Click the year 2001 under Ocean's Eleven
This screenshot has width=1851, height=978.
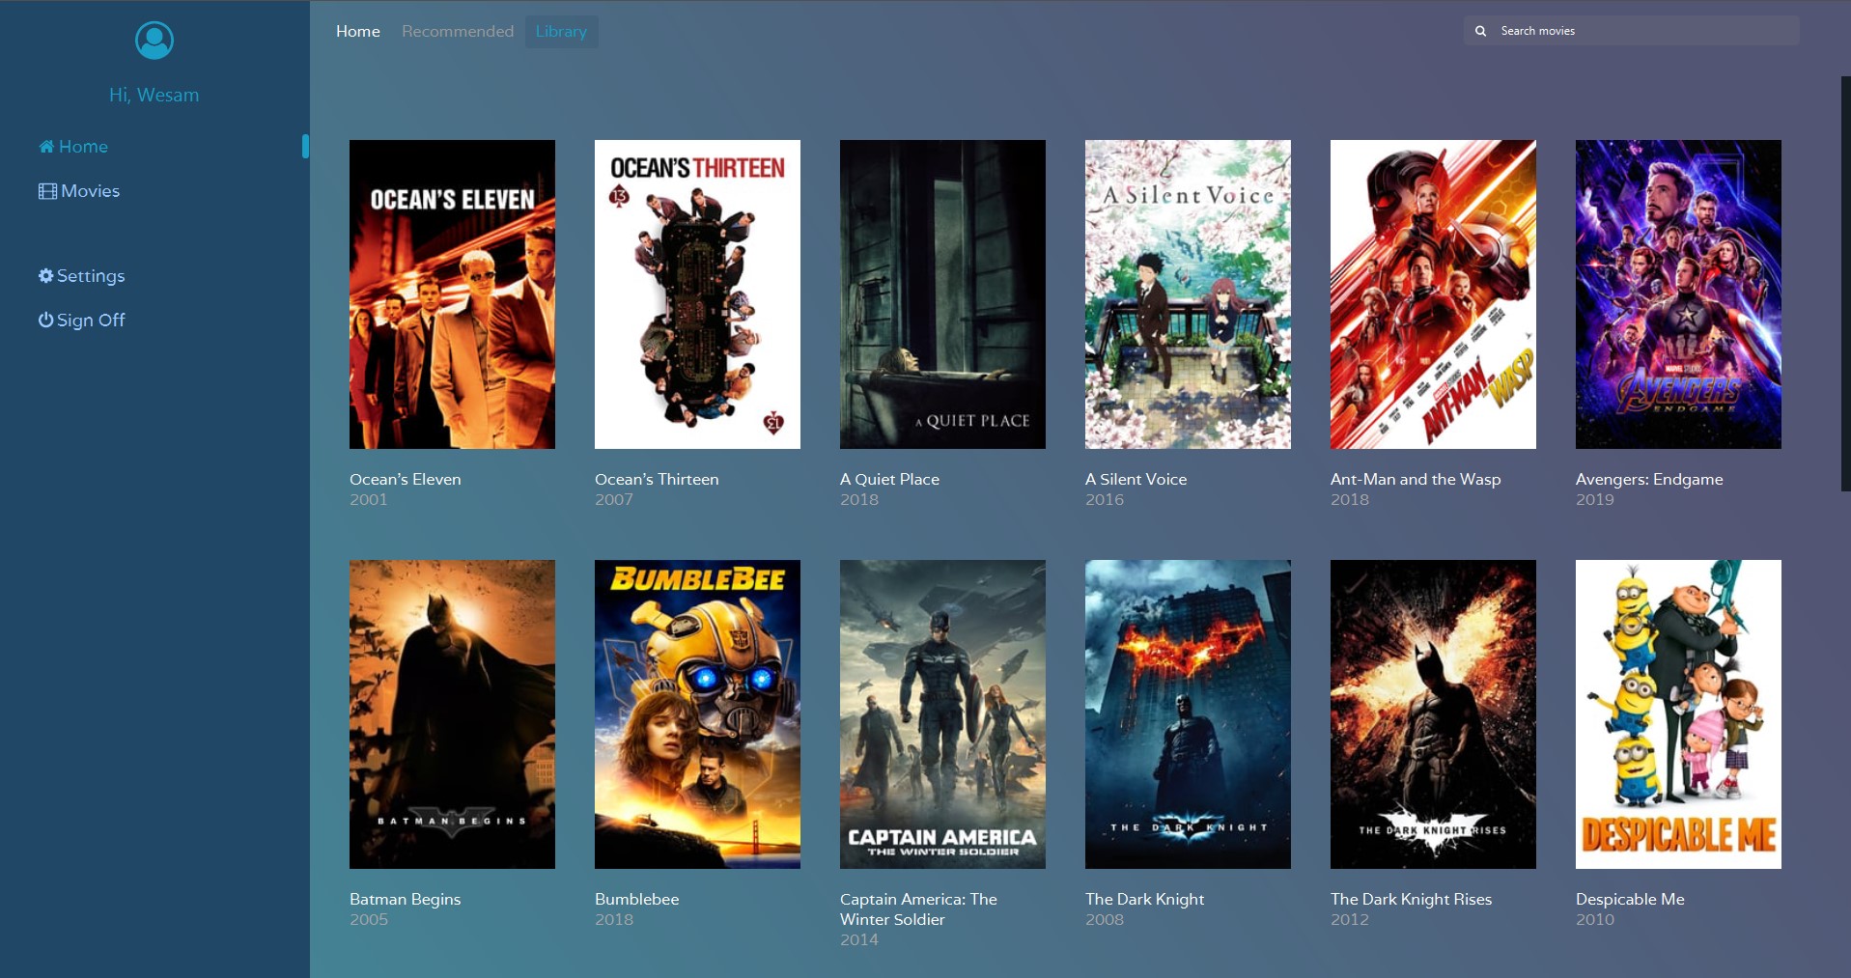[369, 499]
